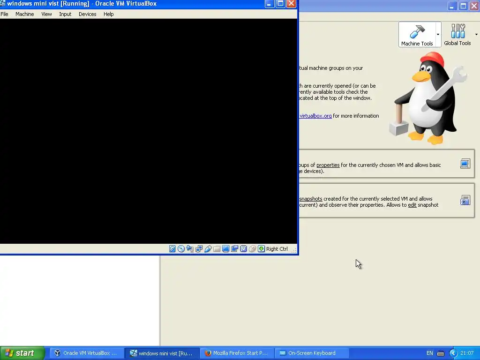The image size is (480, 360).
Task: Click the penguin mascot image
Action: point(428,98)
